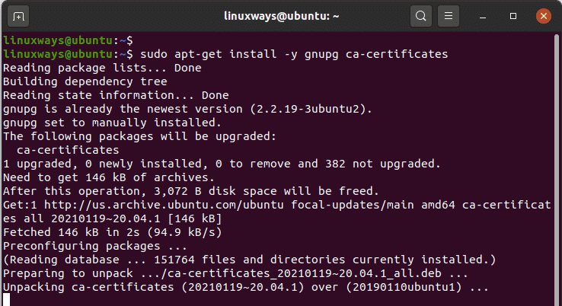This screenshot has width=562, height=306.
Task: Minimize the terminal window
Action: [x=483, y=17]
